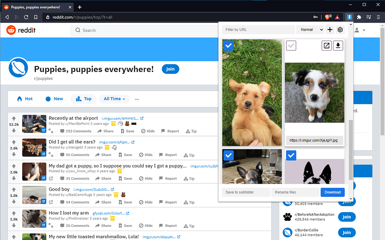Focus the Rename files field

click(295, 192)
